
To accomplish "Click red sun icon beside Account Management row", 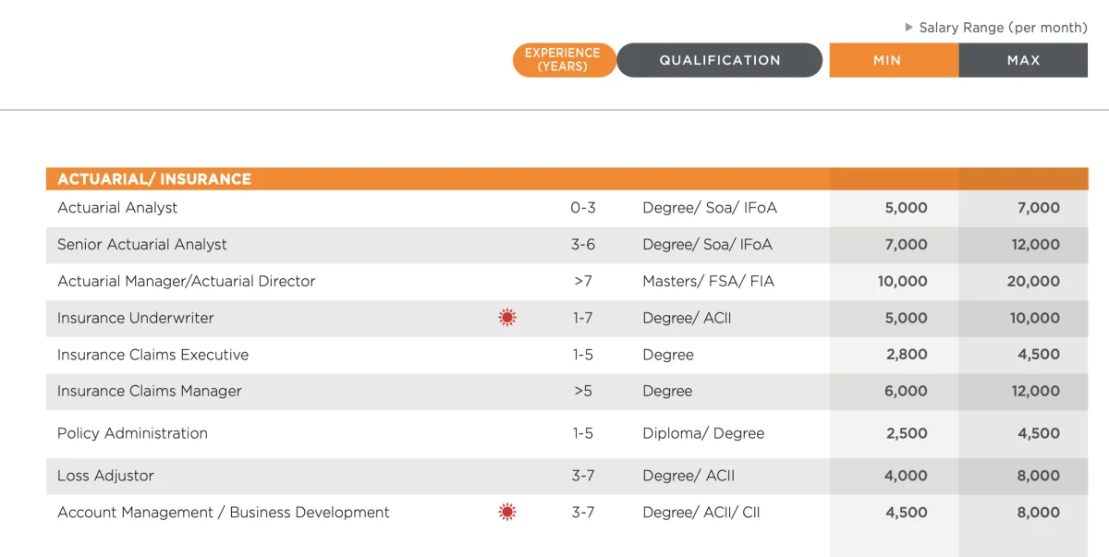I will [506, 512].
